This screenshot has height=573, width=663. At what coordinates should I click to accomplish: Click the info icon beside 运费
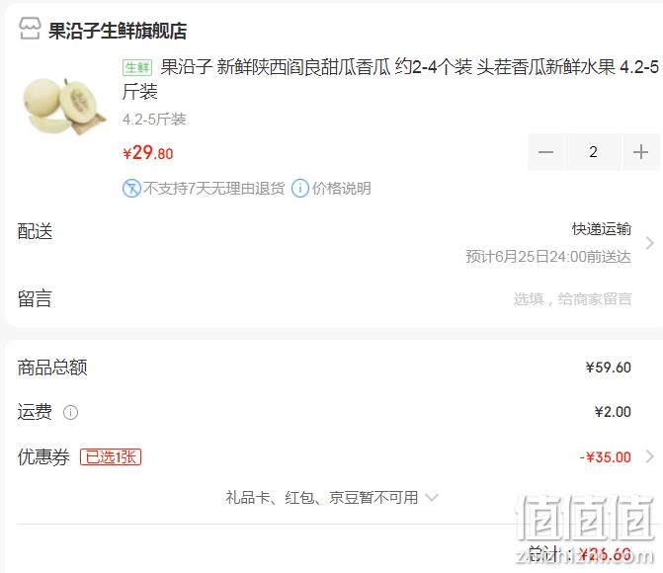click(x=70, y=412)
